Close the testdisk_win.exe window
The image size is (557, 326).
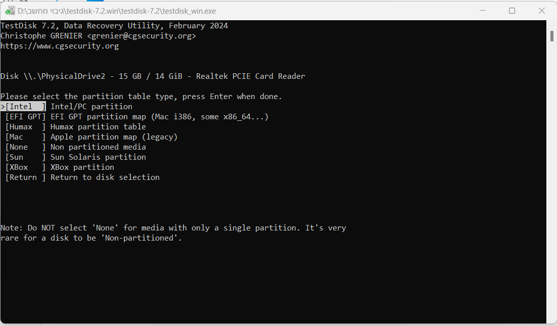pyautogui.click(x=542, y=11)
